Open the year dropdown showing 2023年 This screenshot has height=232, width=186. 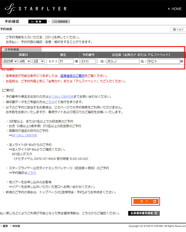coord(10,61)
